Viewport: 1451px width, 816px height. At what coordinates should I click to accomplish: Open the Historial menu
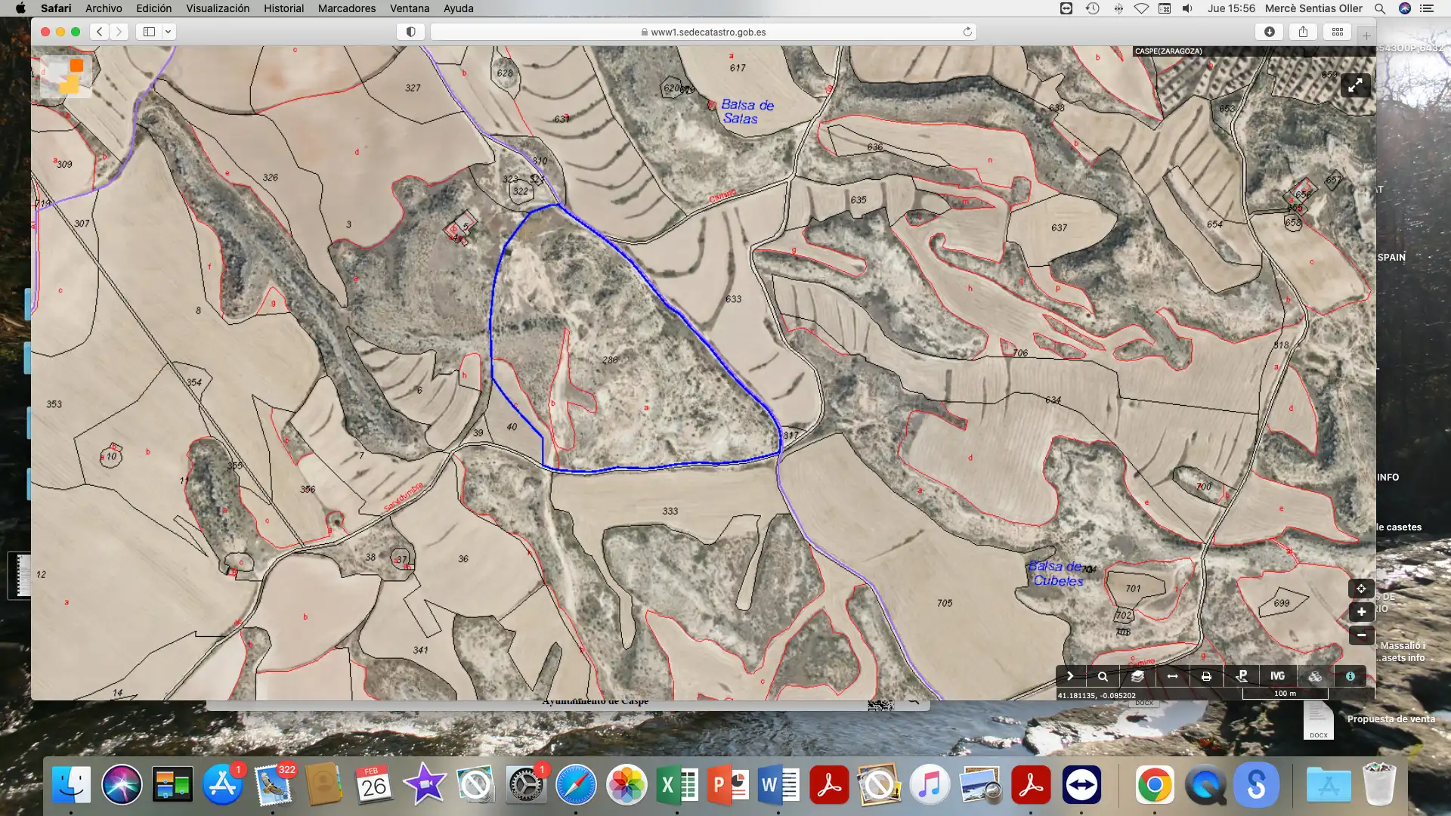point(284,8)
